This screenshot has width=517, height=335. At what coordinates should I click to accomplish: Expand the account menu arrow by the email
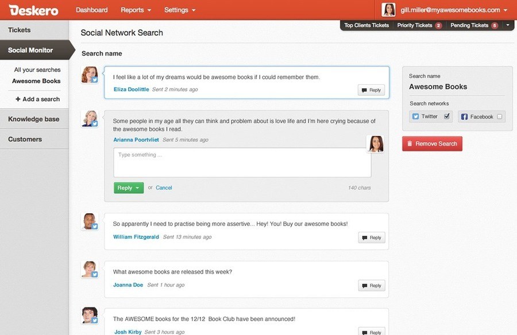tap(505, 10)
